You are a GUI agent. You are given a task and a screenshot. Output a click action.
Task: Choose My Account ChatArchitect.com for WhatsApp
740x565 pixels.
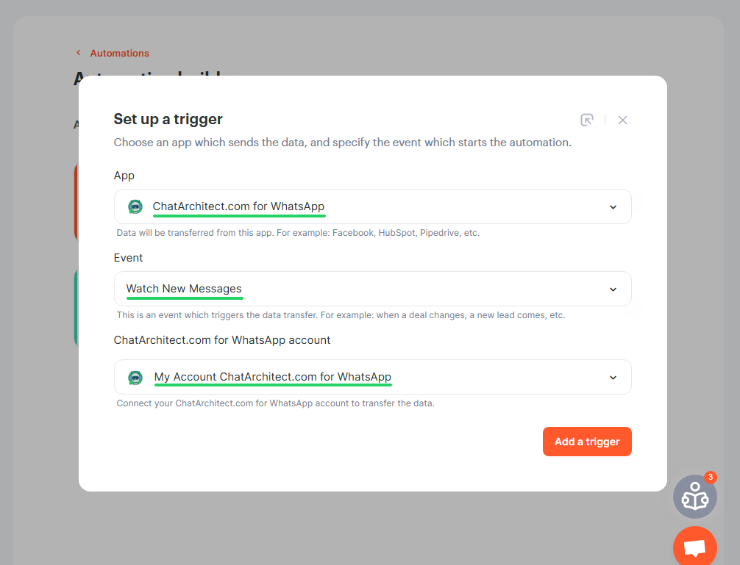coord(373,377)
